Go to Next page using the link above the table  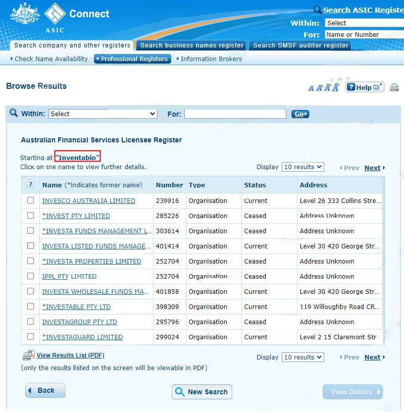[373, 168]
